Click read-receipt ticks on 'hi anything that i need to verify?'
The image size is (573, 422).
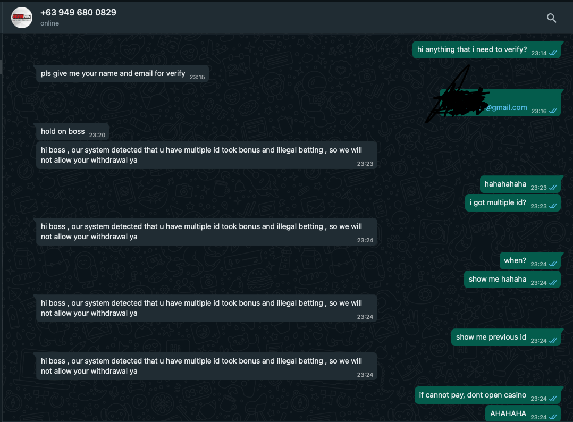click(553, 53)
